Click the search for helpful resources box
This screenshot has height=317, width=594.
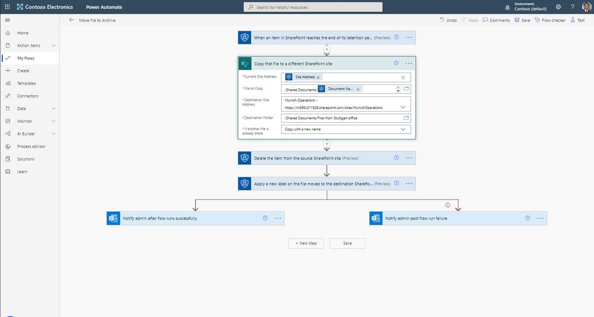pos(313,7)
